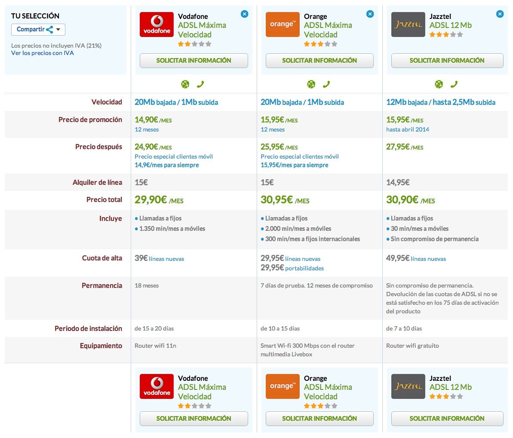Click Orange 29,95€ líneas nuevas link

[291, 258]
